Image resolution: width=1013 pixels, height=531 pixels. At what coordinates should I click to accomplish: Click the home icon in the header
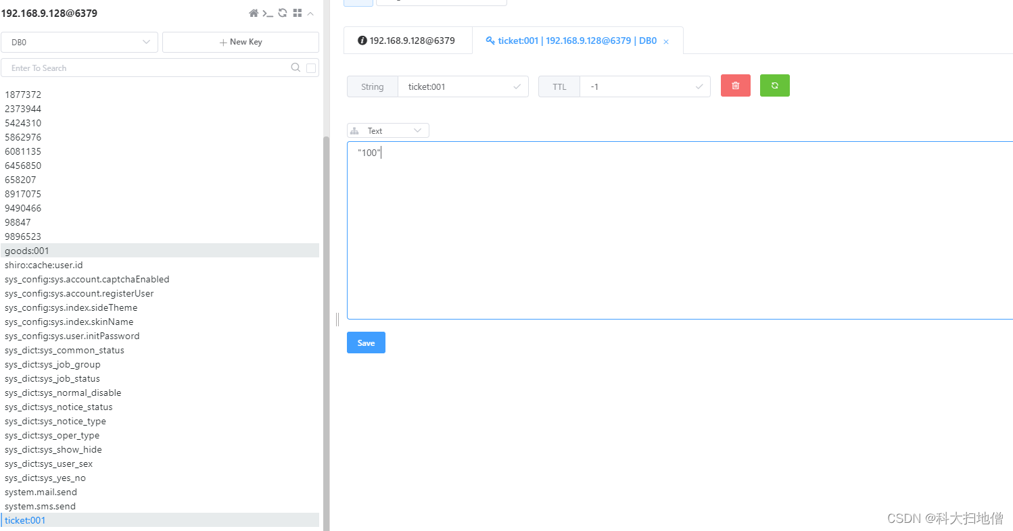(x=254, y=13)
